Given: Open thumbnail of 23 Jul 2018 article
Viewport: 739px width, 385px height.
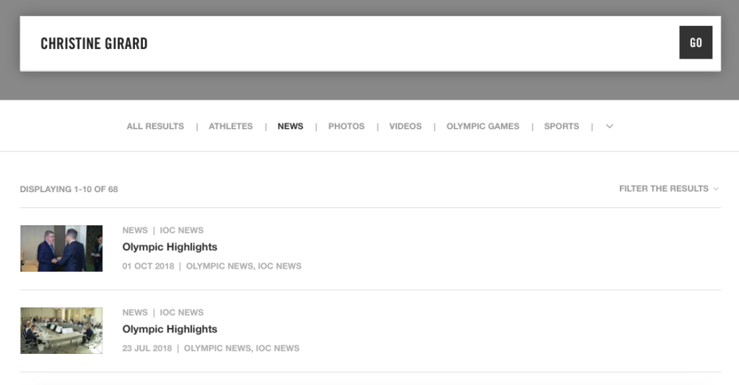Looking at the screenshot, I should pos(61,331).
